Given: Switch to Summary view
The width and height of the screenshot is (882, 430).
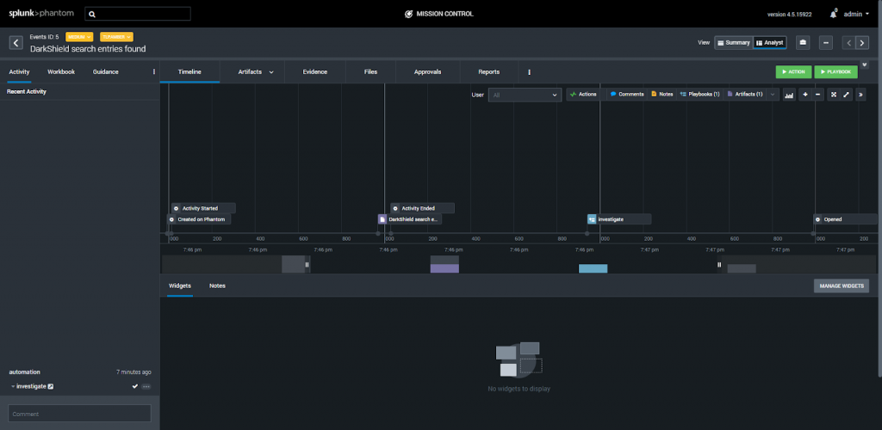Looking at the screenshot, I should (734, 43).
